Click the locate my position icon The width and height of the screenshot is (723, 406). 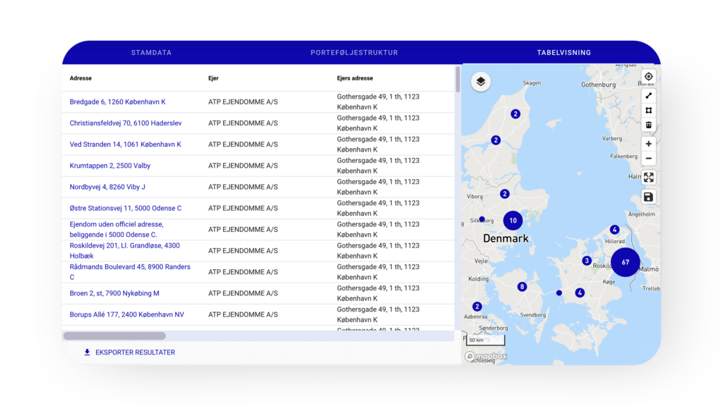pos(648,77)
